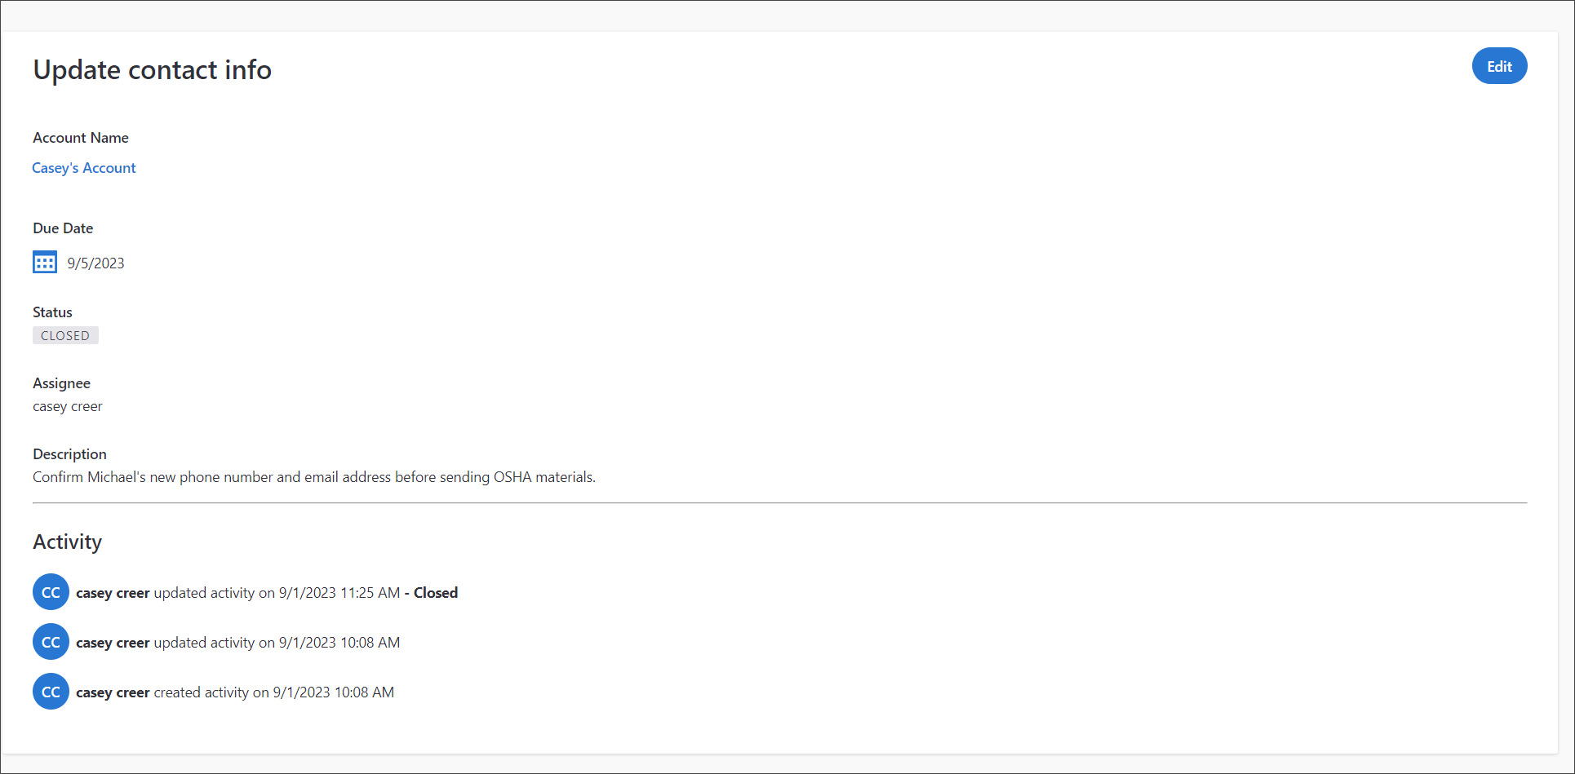Click the blue Edit button
The width and height of the screenshot is (1575, 774).
1499,66
